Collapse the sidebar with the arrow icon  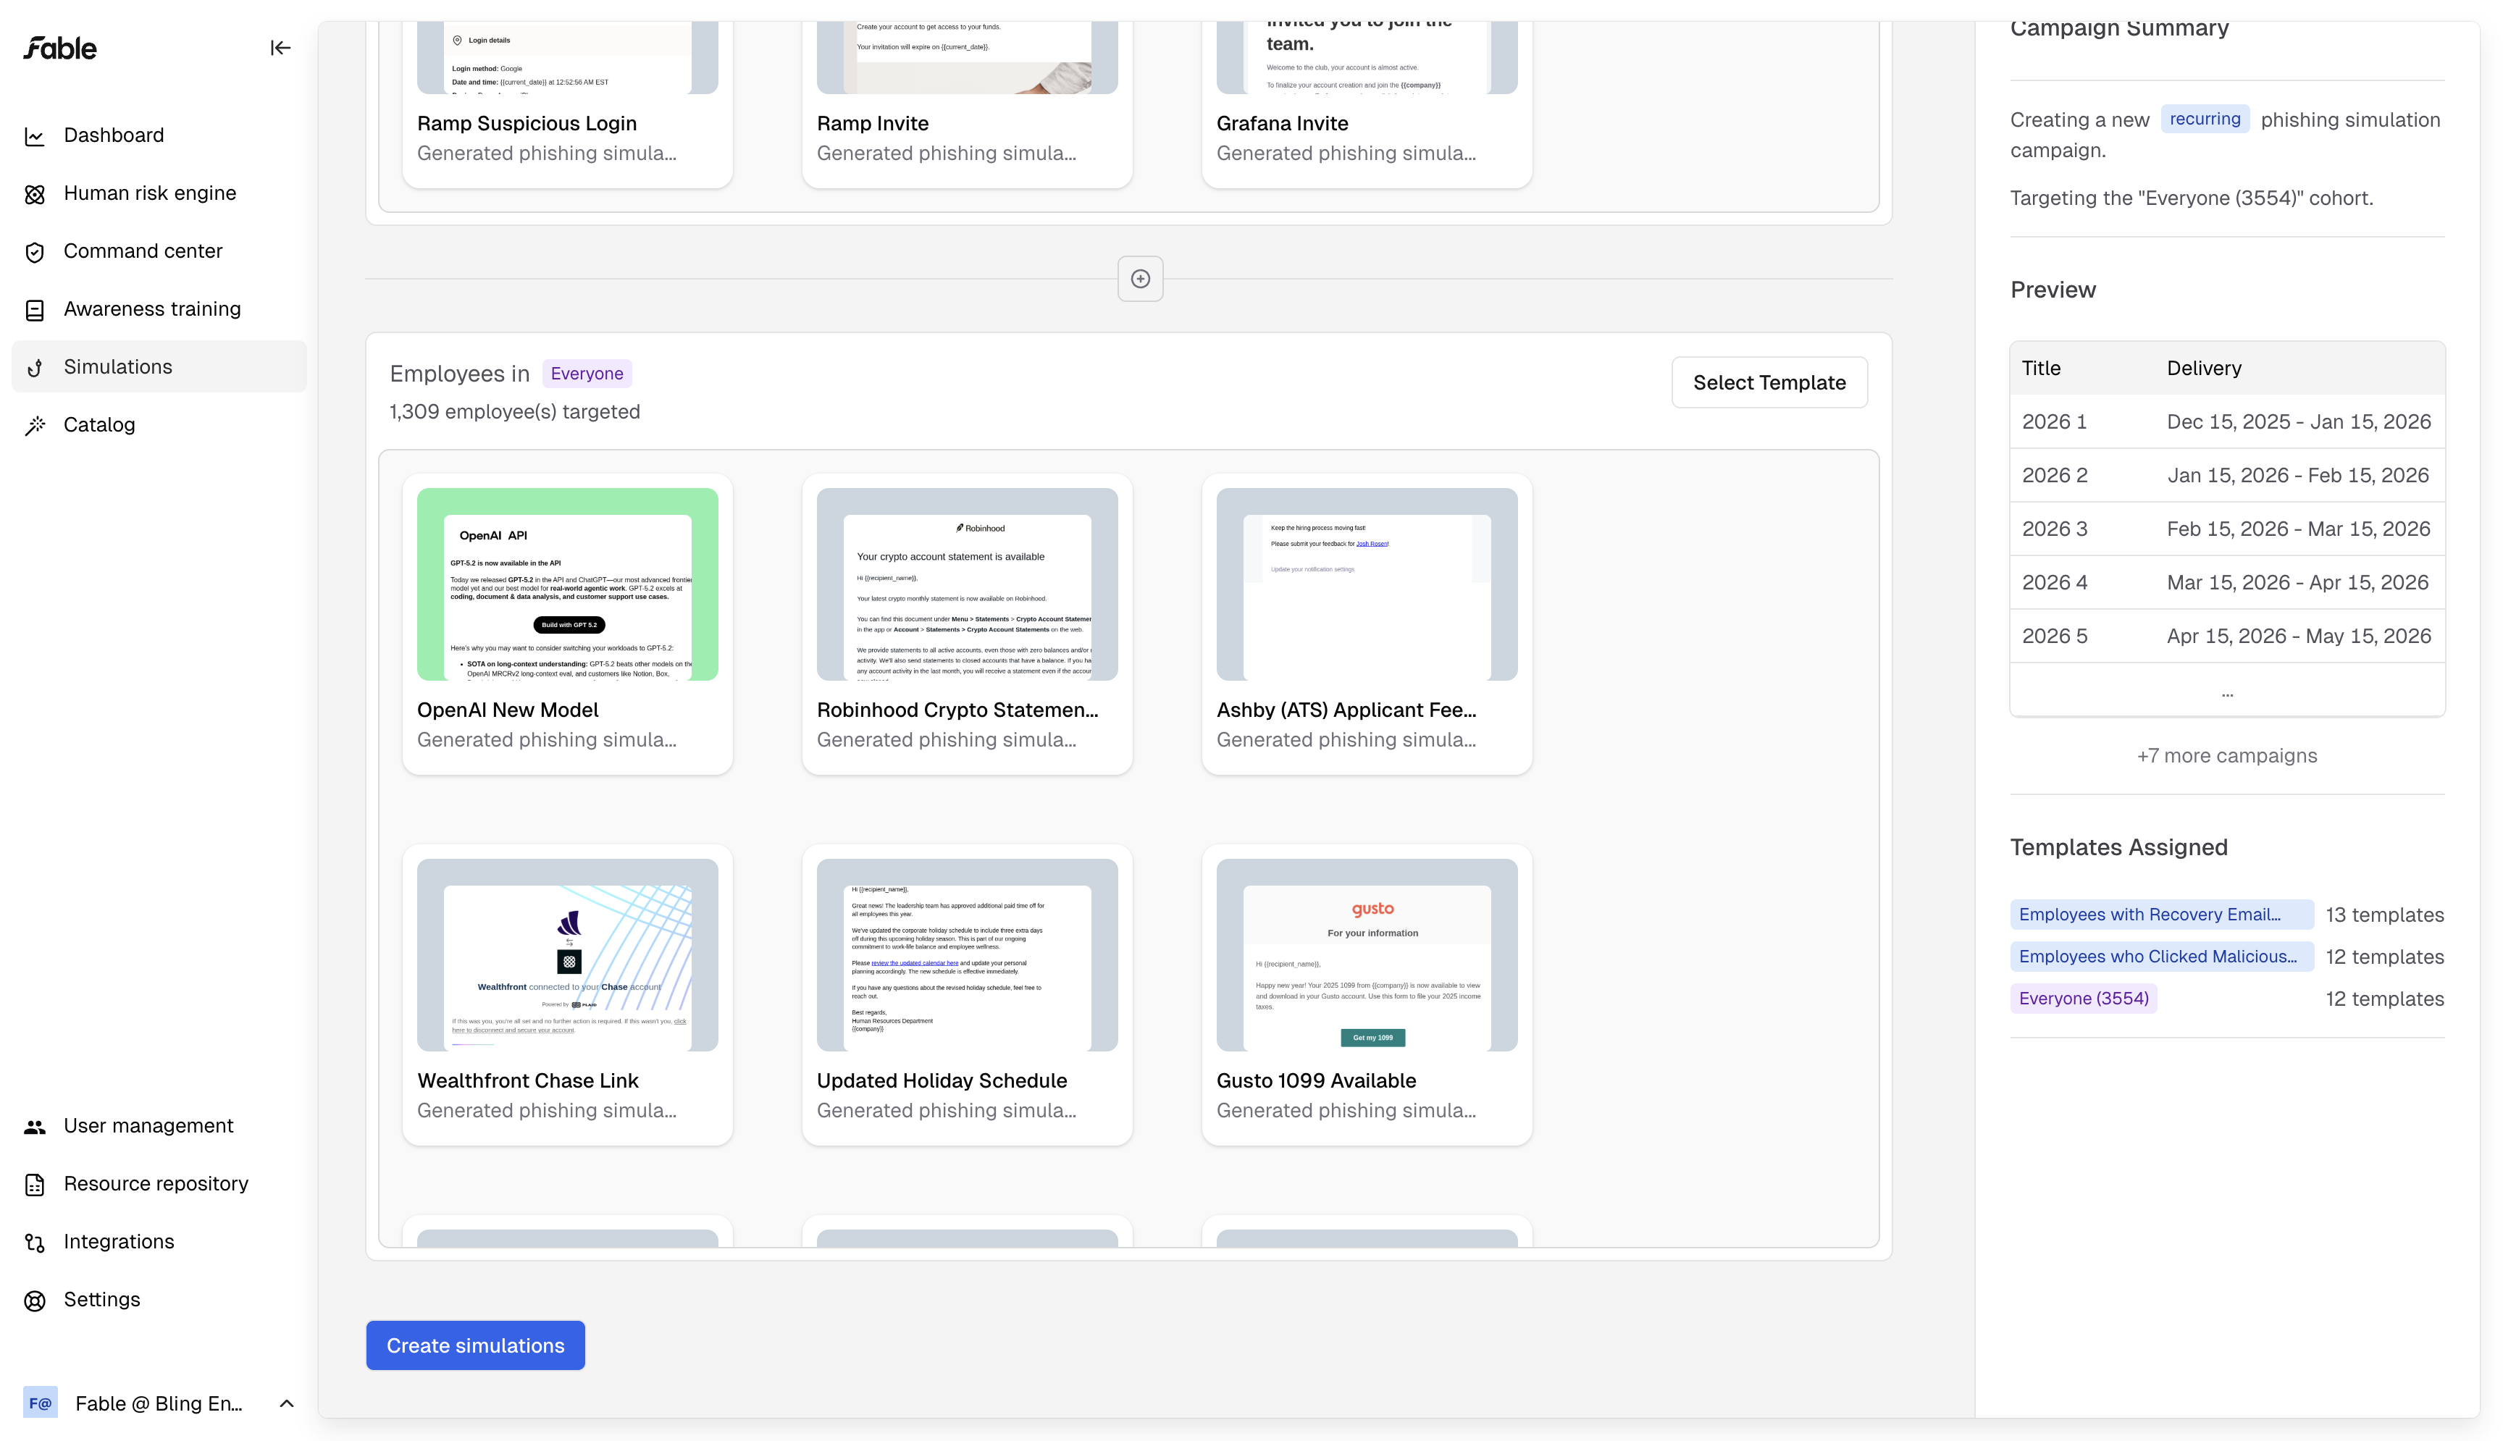pos(280,49)
